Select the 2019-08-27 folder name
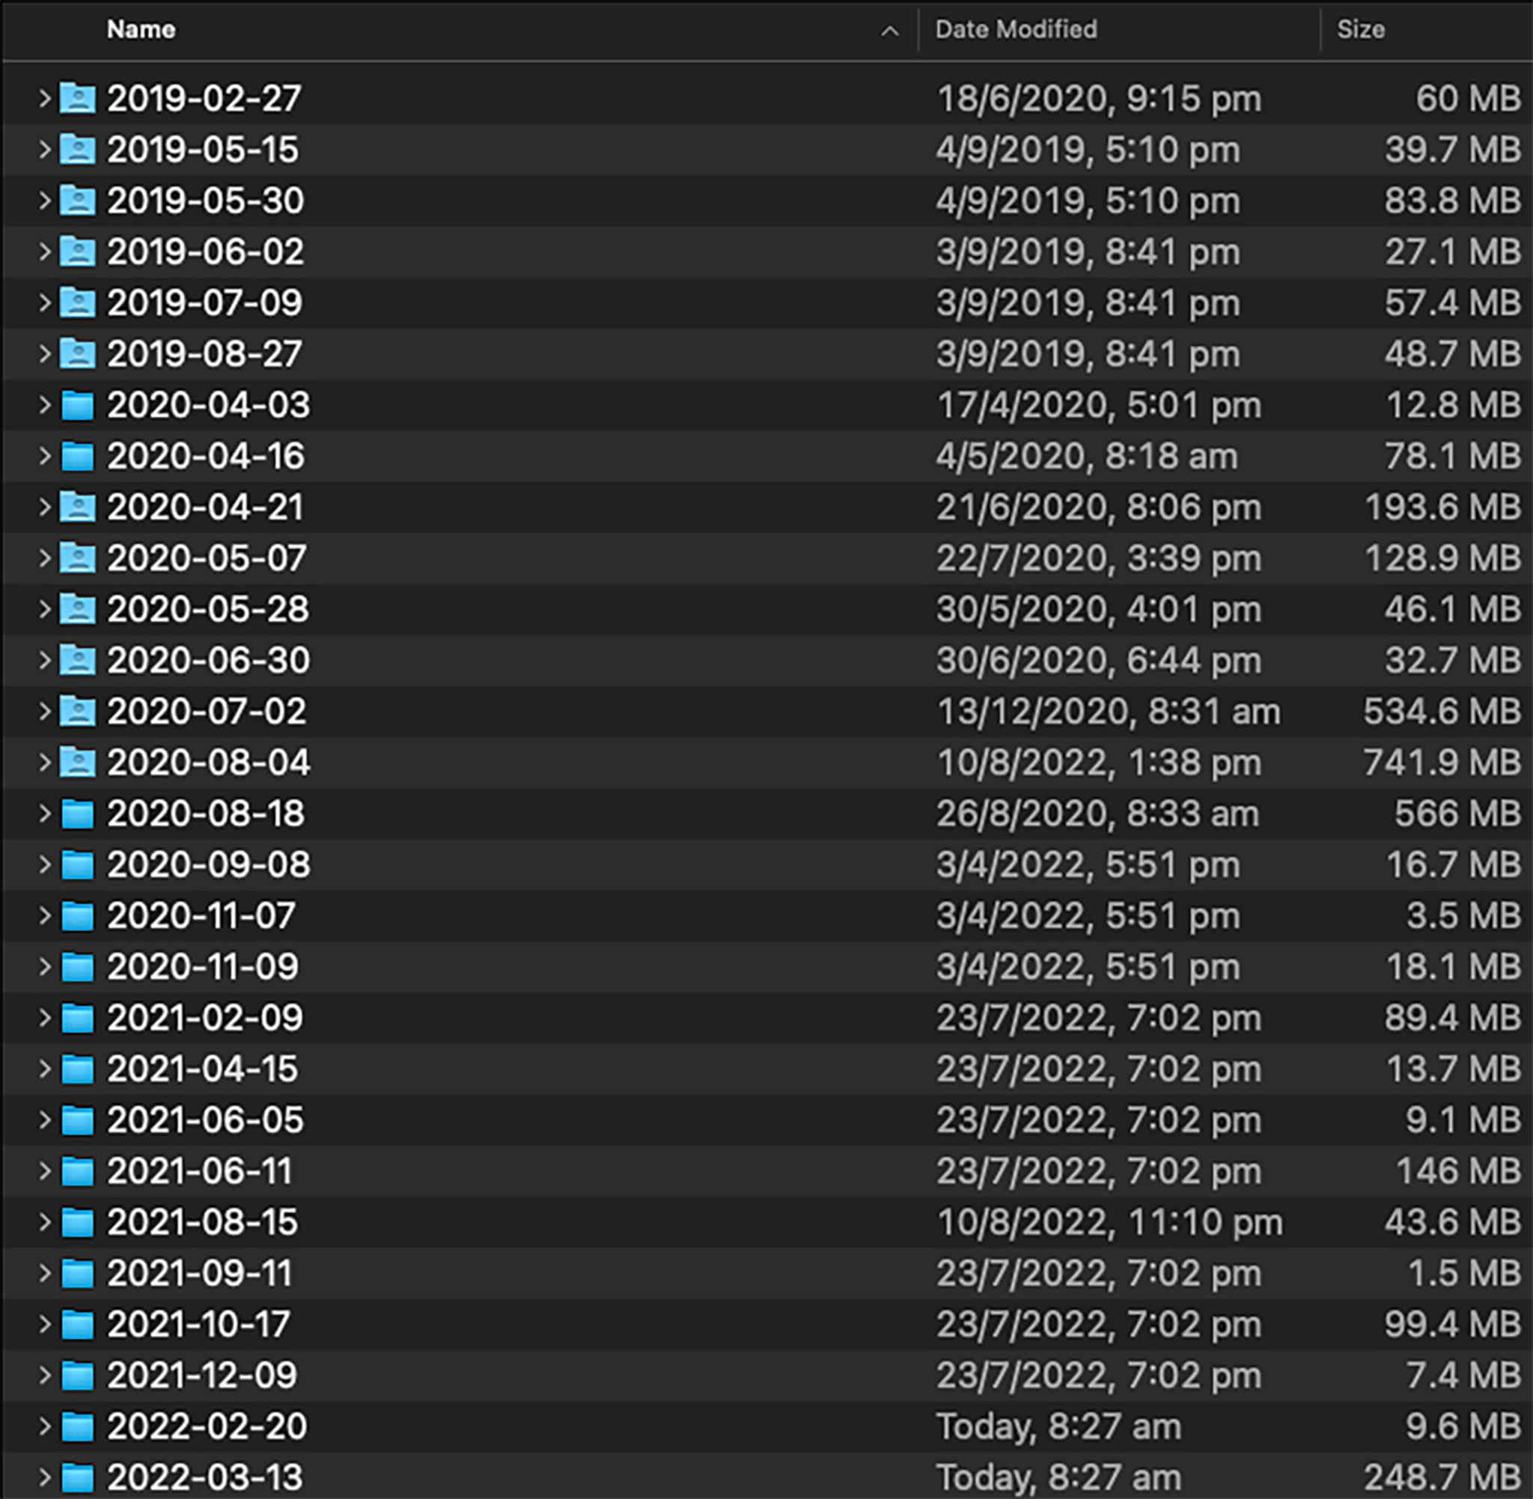This screenshot has height=1499, width=1533. (x=204, y=354)
